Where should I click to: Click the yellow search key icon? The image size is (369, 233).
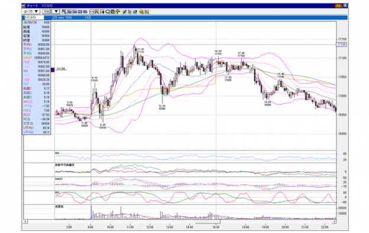tap(142, 12)
